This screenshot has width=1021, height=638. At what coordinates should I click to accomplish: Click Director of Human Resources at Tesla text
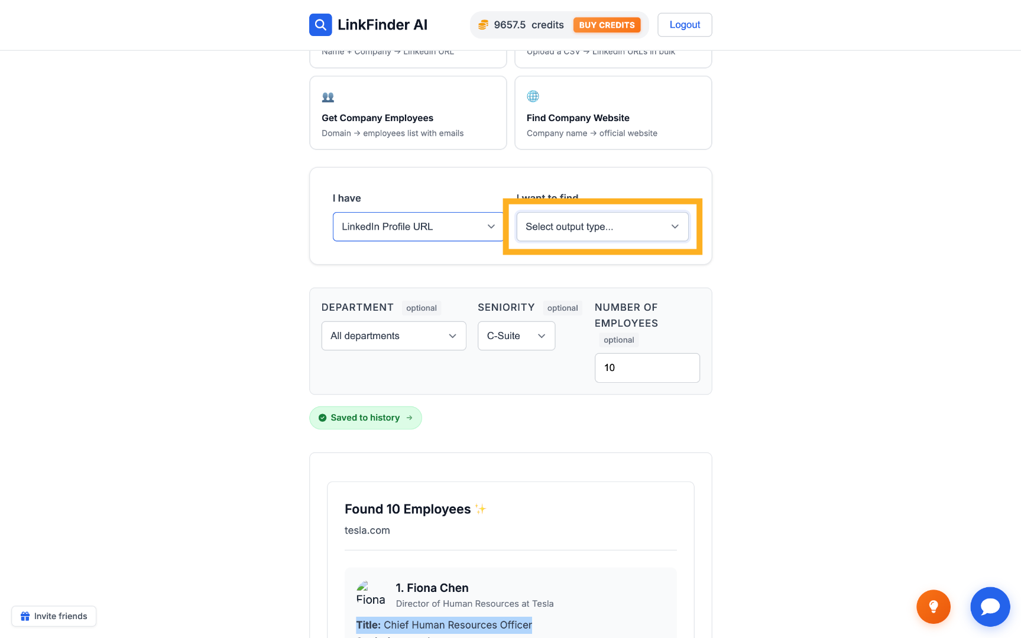[475, 604]
